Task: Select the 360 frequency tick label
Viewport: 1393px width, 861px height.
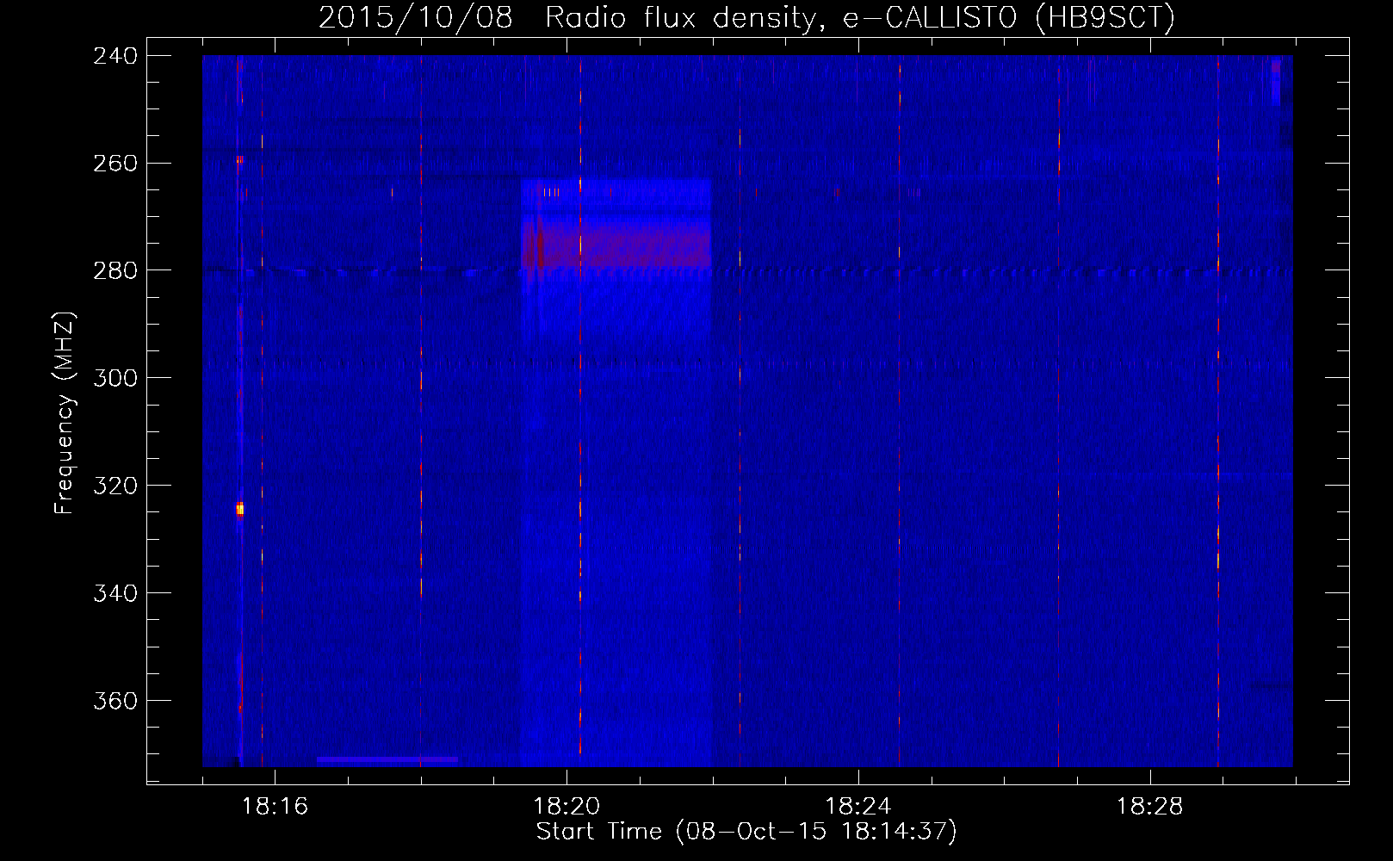Action: [x=115, y=702]
